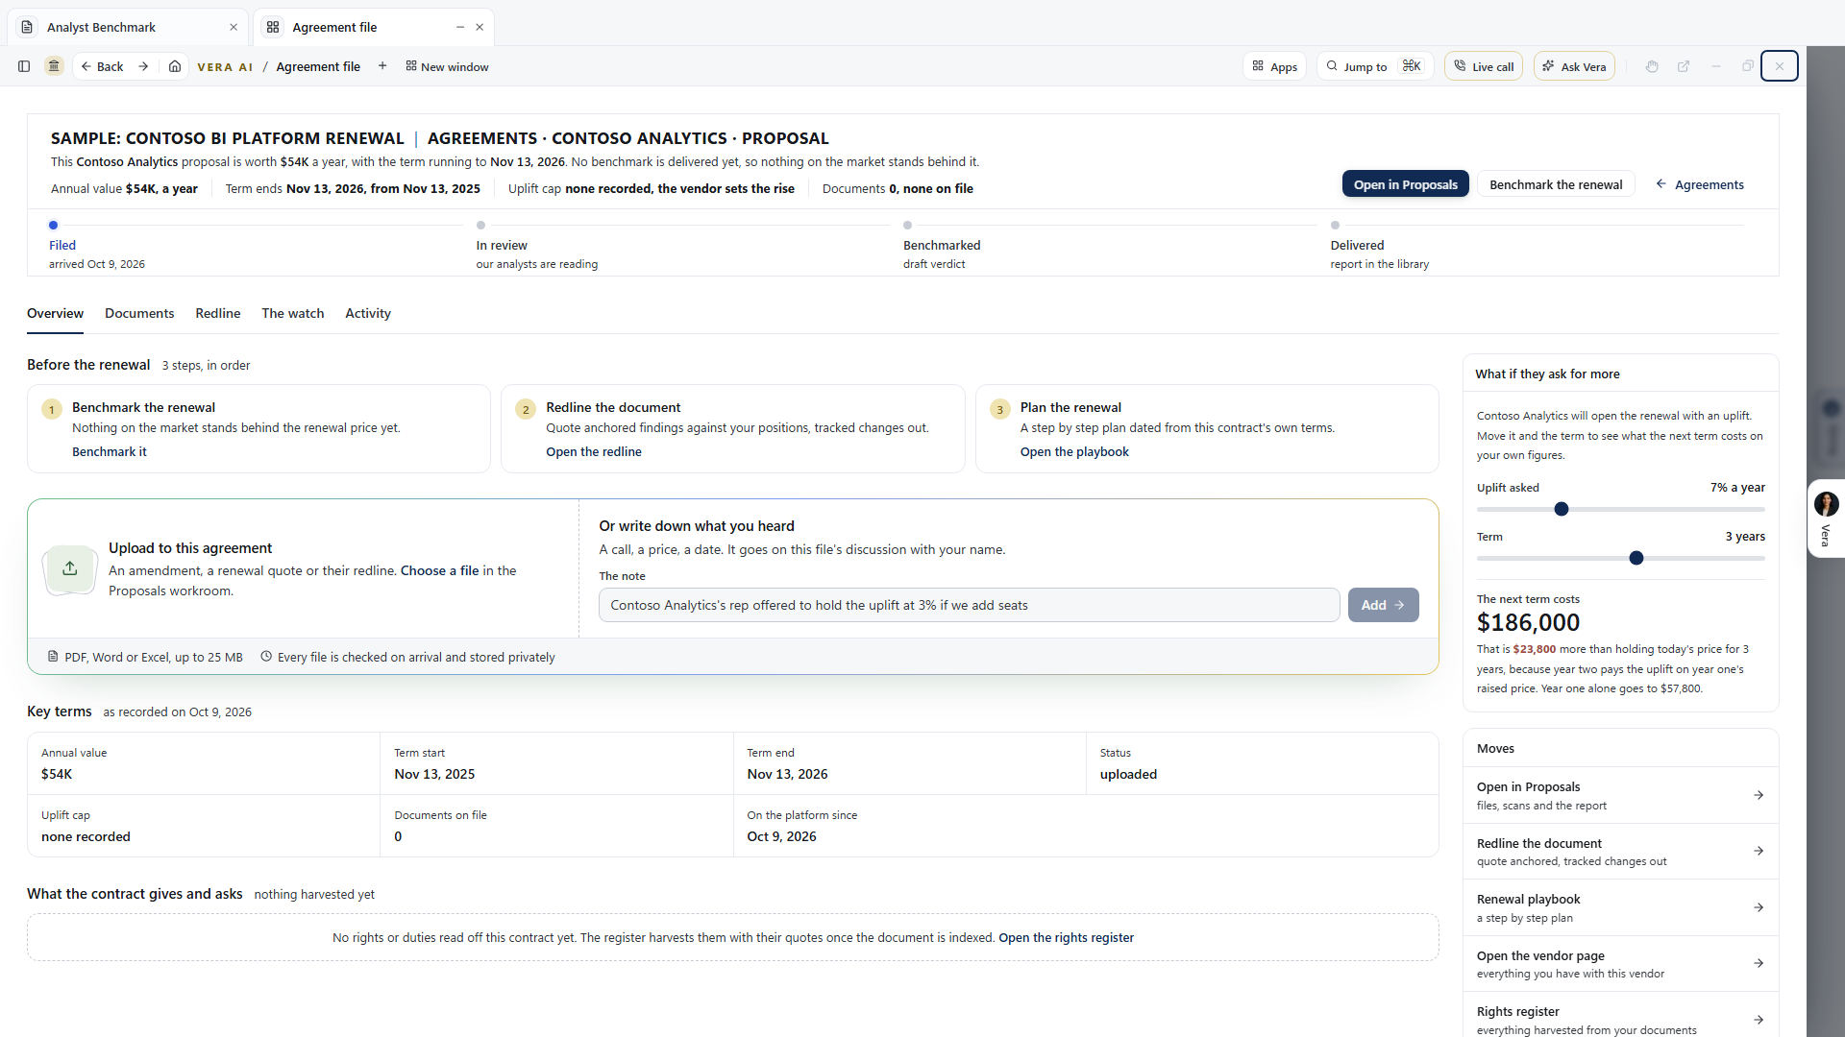Click Benchmark the renewal button
The width and height of the screenshot is (1845, 1037).
[x=1556, y=184]
